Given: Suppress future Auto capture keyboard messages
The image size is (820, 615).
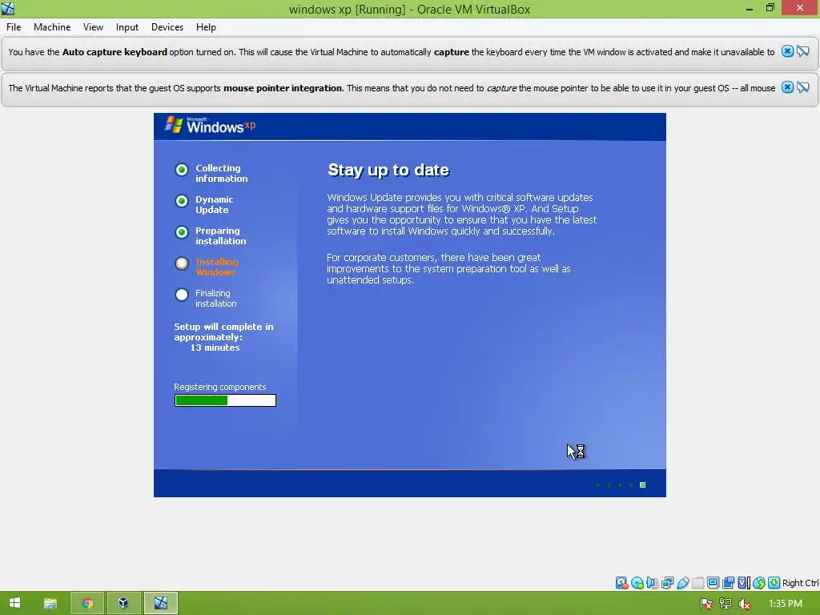Looking at the screenshot, I should [x=803, y=51].
